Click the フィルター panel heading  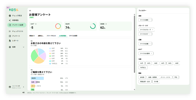pyautogui.click(x=142, y=11)
